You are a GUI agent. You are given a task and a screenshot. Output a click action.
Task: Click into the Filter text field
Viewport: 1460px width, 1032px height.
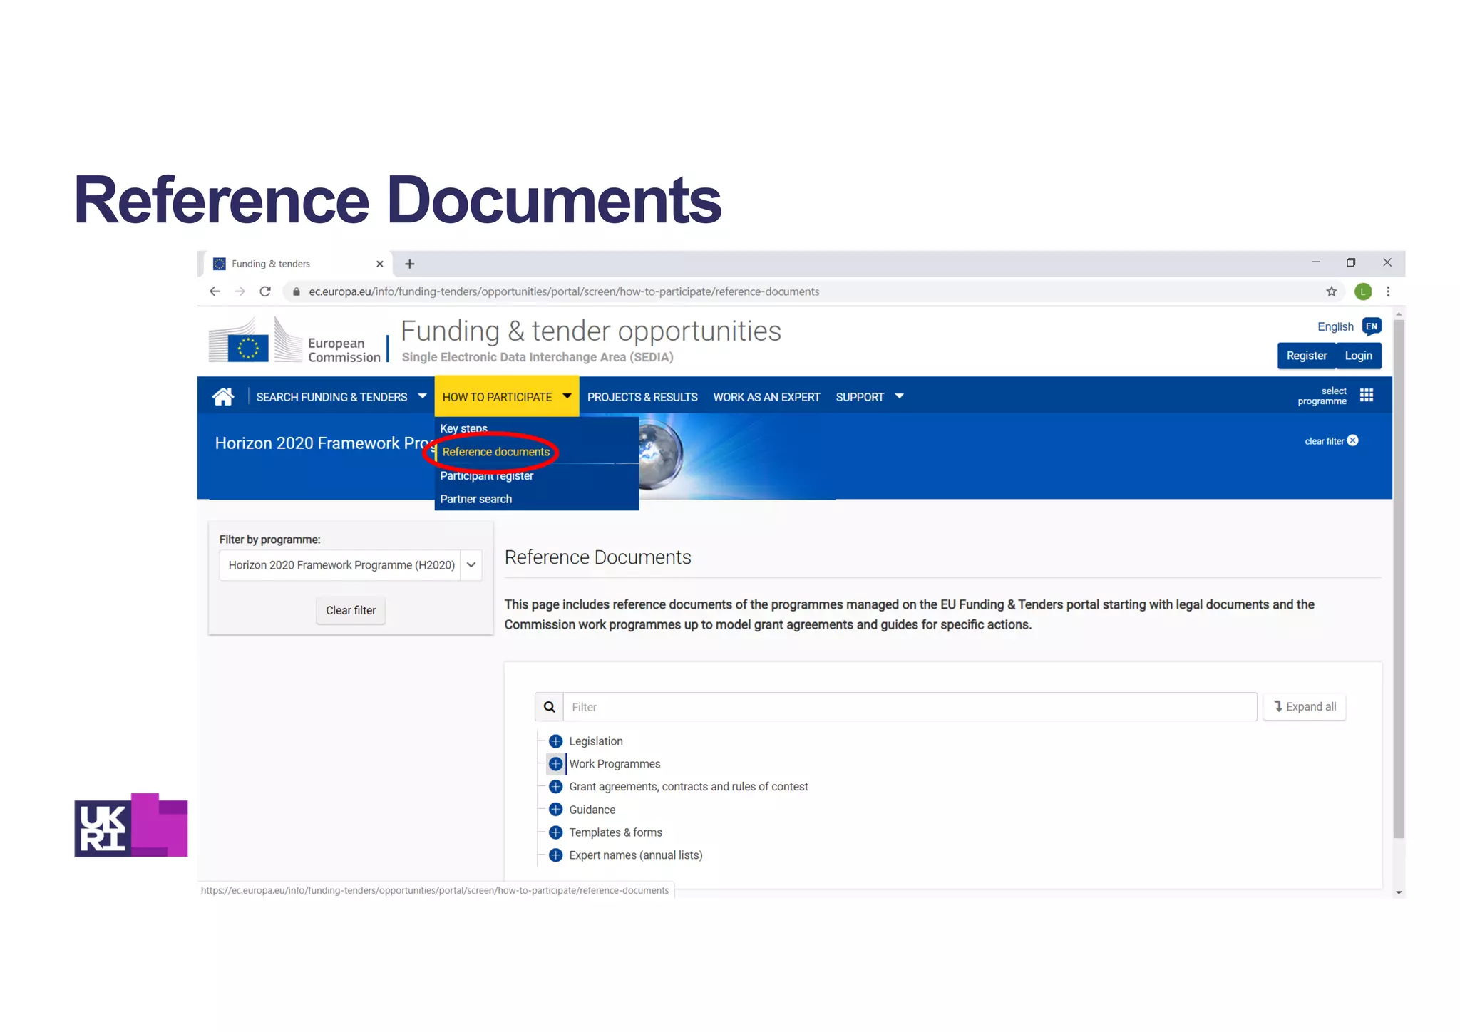910,707
